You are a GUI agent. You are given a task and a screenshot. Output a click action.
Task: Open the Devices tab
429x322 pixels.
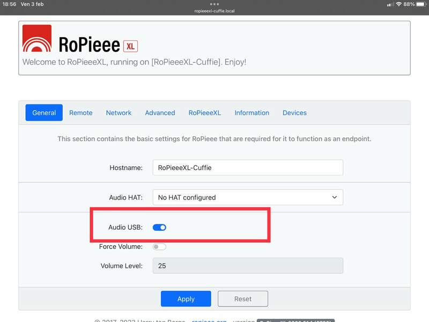[294, 113]
